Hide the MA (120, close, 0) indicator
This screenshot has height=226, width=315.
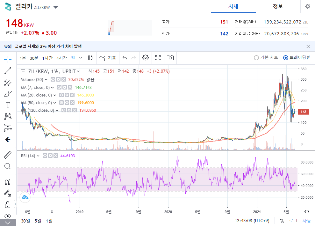tap(63, 110)
